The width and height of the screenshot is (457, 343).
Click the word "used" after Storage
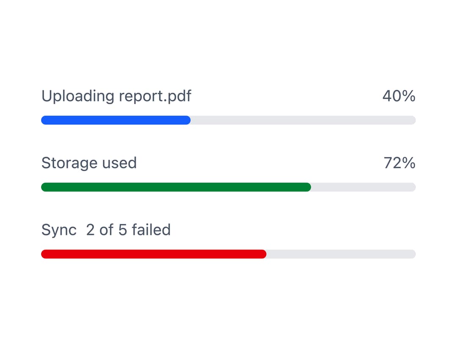pyautogui.click(x=119, y=163)
